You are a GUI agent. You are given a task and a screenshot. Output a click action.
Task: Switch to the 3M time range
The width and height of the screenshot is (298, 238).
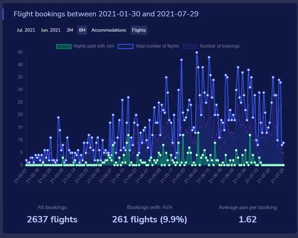pos(70,30)
